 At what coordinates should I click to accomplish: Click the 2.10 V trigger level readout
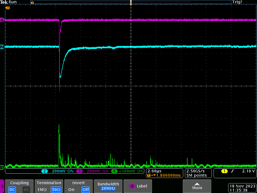pos(248,171)
